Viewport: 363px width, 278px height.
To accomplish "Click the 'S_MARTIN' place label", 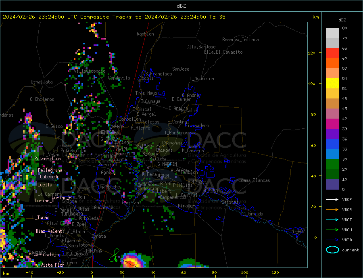I will (167, 164).
